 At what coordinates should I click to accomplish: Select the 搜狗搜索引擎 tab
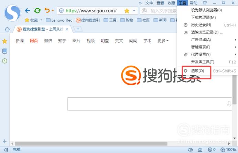[41, 29]
